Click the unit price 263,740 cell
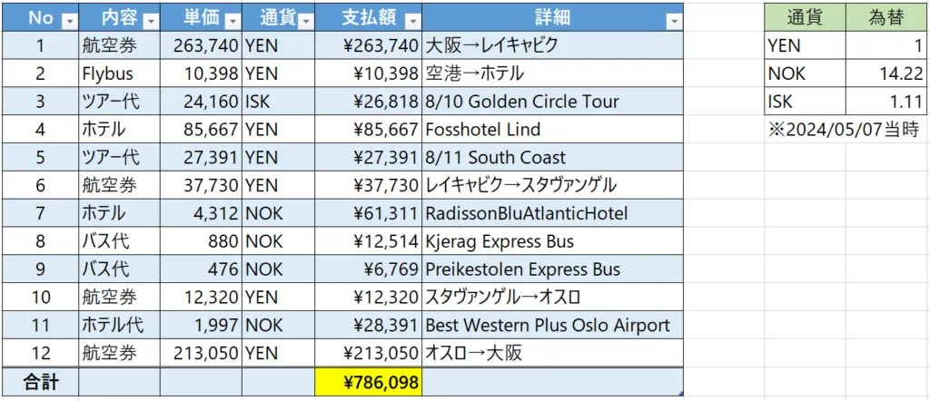This screenshot has height=401, width=930. 201,44
